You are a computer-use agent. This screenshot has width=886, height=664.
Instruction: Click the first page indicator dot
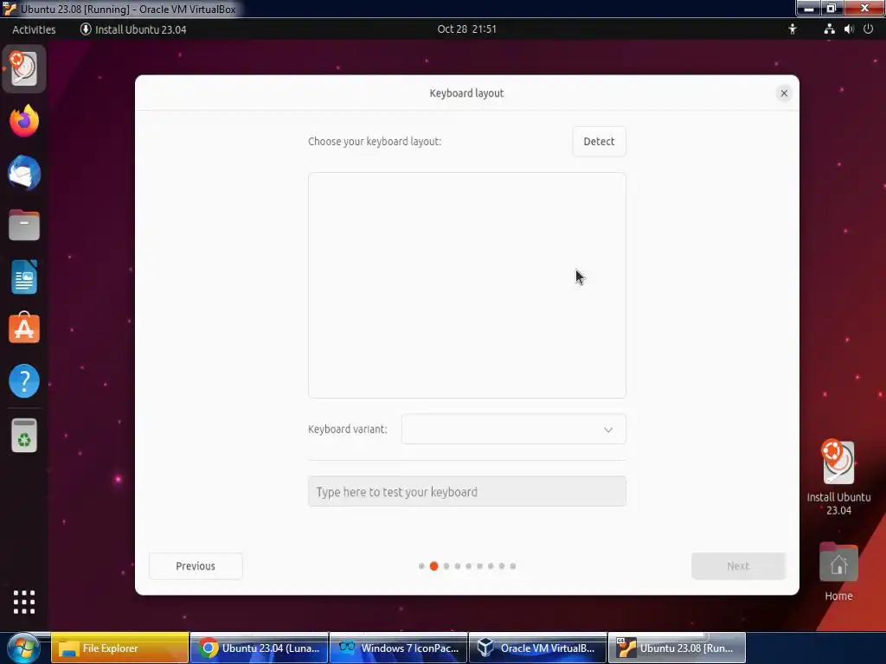[x=421, y=565]
